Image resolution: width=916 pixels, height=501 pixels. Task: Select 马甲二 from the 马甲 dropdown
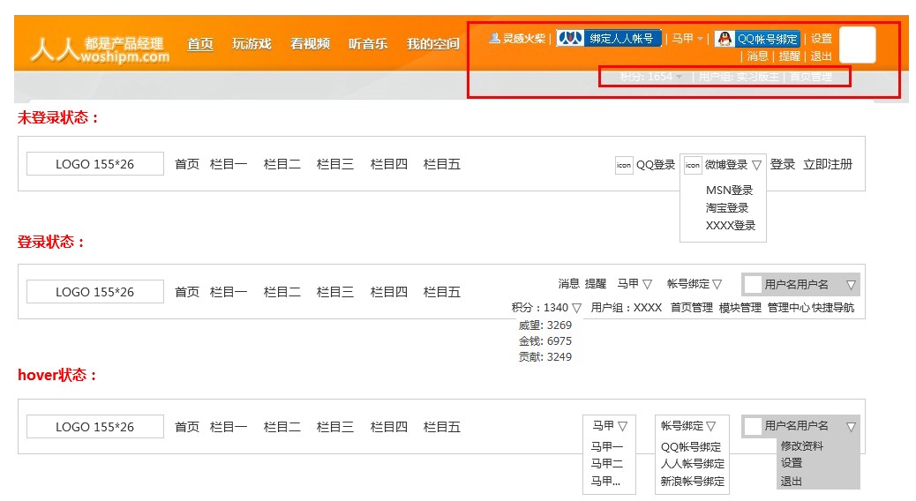[607, 464]
